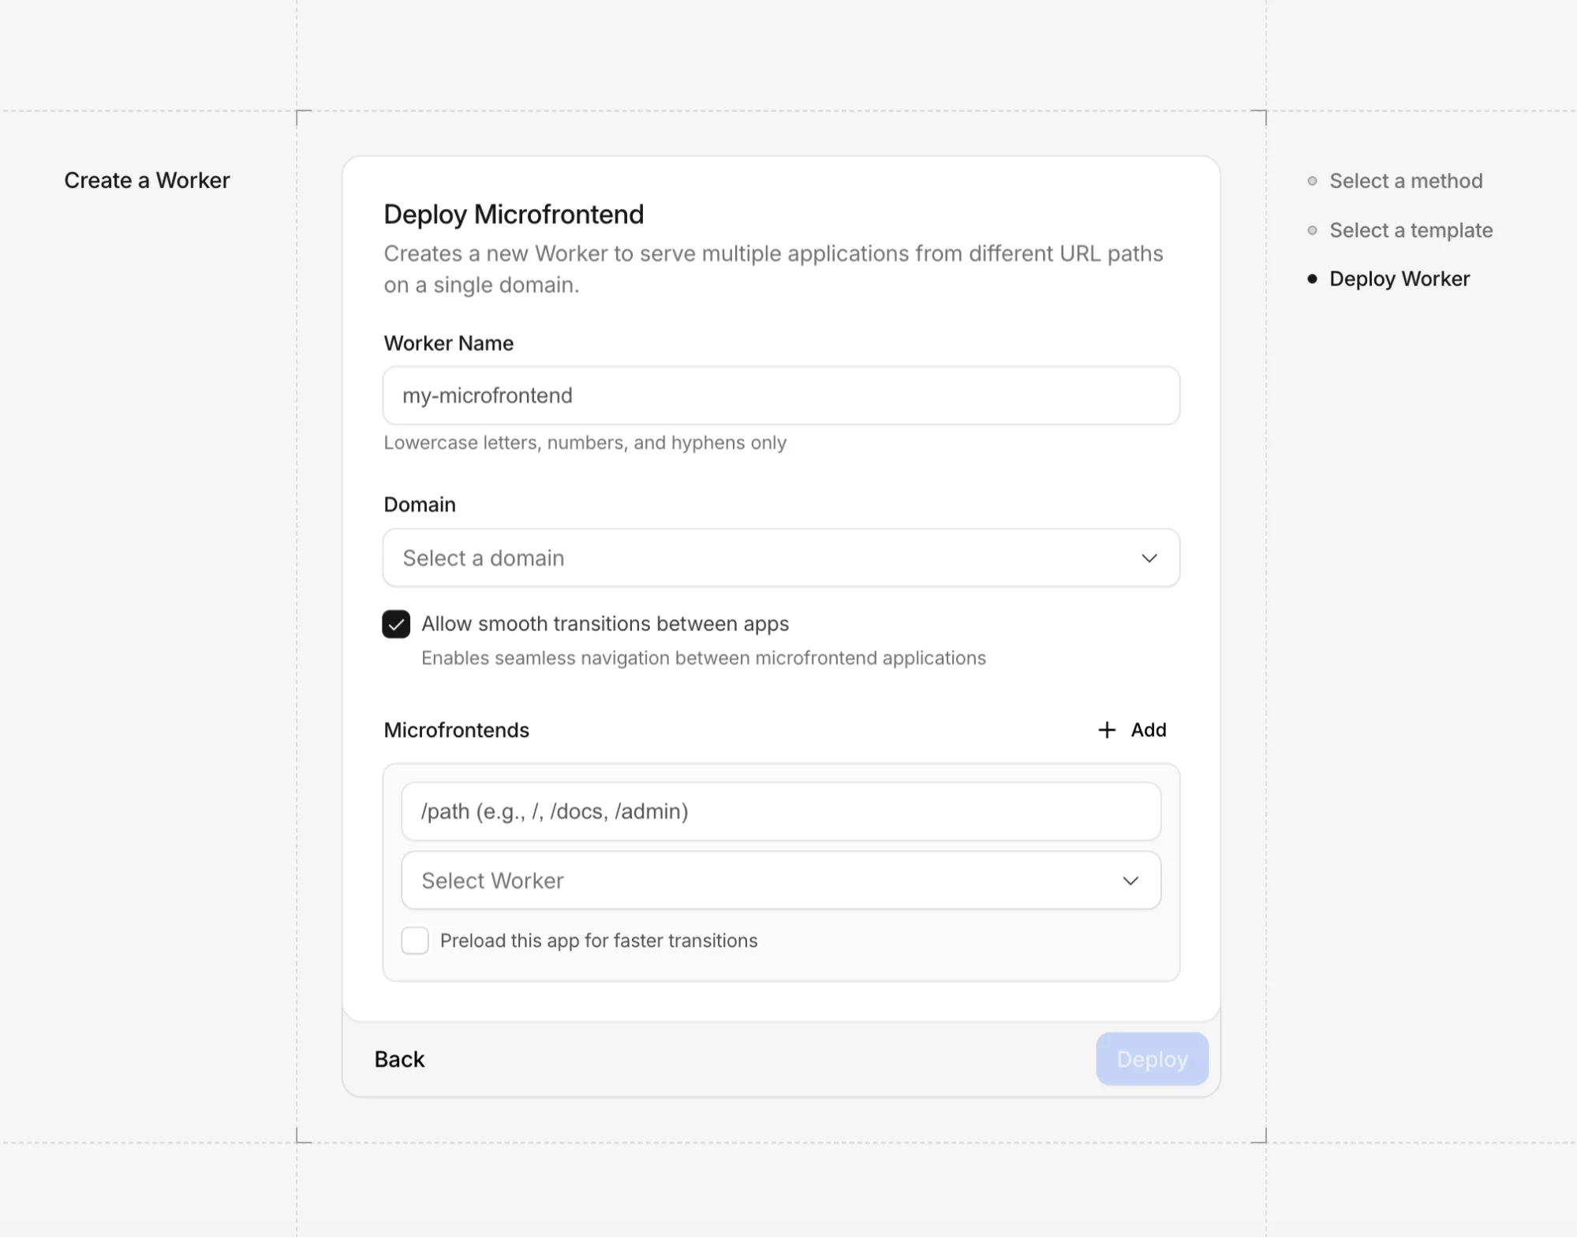The width and height of the screenshot is (1577, 1238).
Task: Click the chevron on the Select Worker dropdown
Action: tap(1131, 880)
